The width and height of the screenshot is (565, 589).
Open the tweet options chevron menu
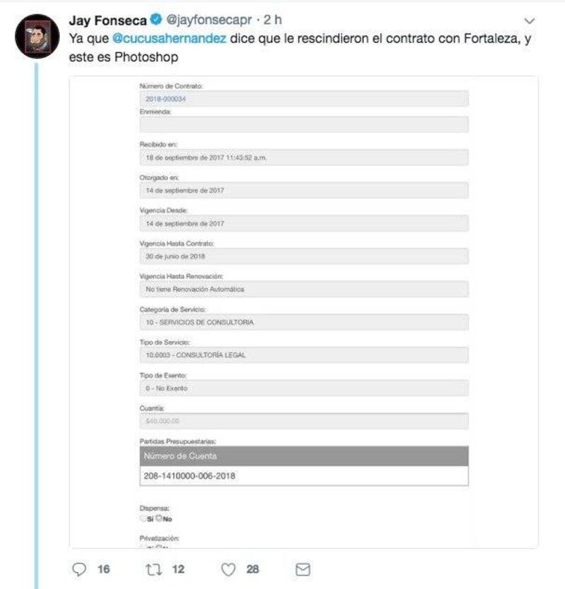pyautogui.click(x=531, y=21)
